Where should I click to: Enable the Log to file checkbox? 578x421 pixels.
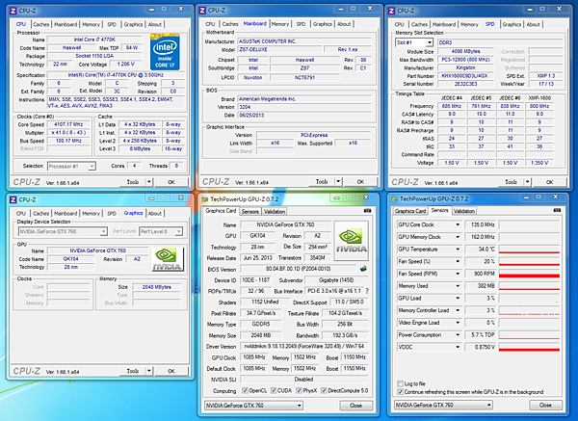pos(401,383)
